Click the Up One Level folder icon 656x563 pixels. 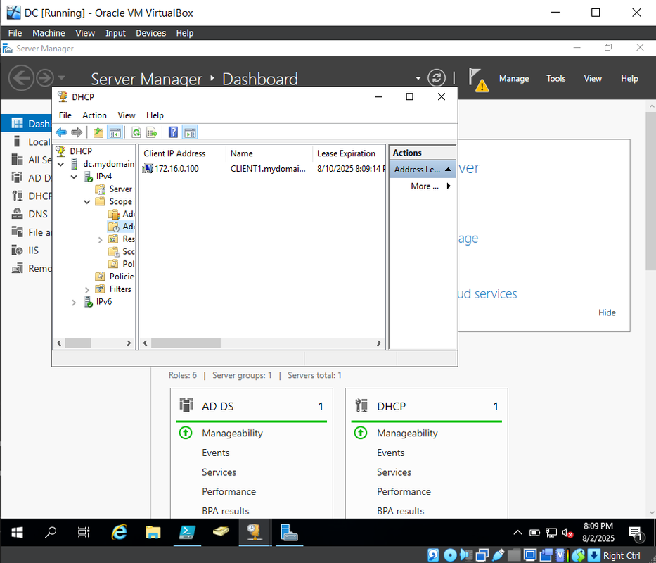[x=98, y=133]
